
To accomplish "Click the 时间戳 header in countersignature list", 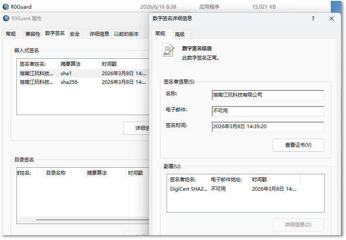I will coord(275,180).
